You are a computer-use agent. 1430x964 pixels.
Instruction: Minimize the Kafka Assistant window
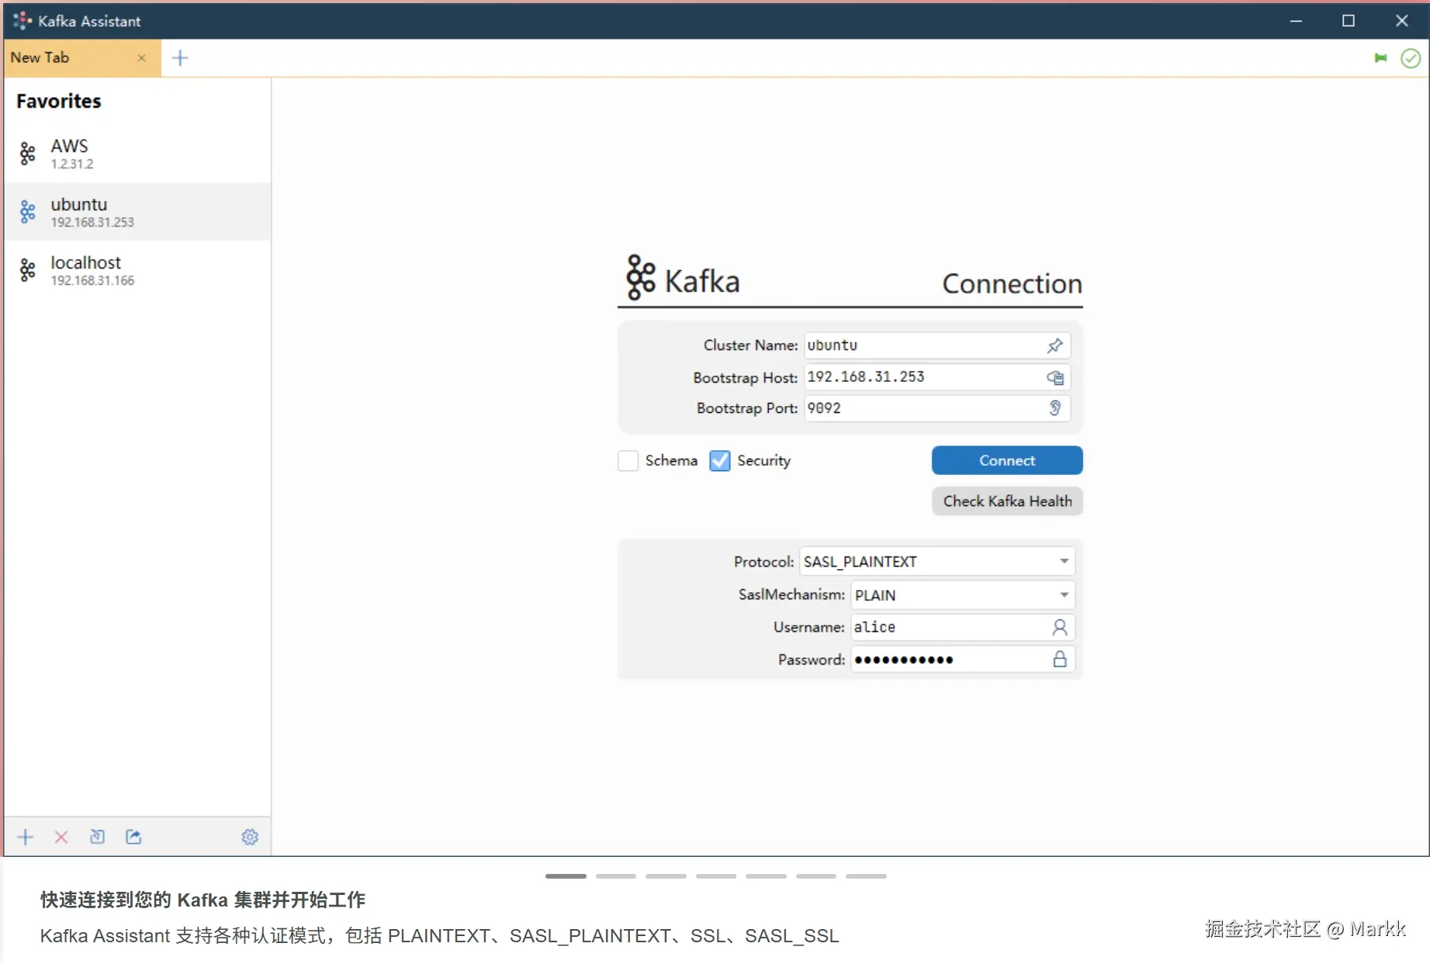[x=1296, y=21]
